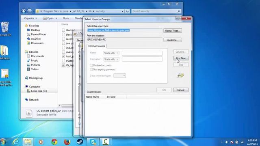The width and height of the screenshot is (260, 146).
Task: Click the Object Types button
Action: point(173,31)
